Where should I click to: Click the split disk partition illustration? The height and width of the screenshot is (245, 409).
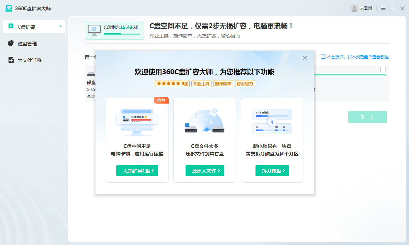click(x=272, y=122)
